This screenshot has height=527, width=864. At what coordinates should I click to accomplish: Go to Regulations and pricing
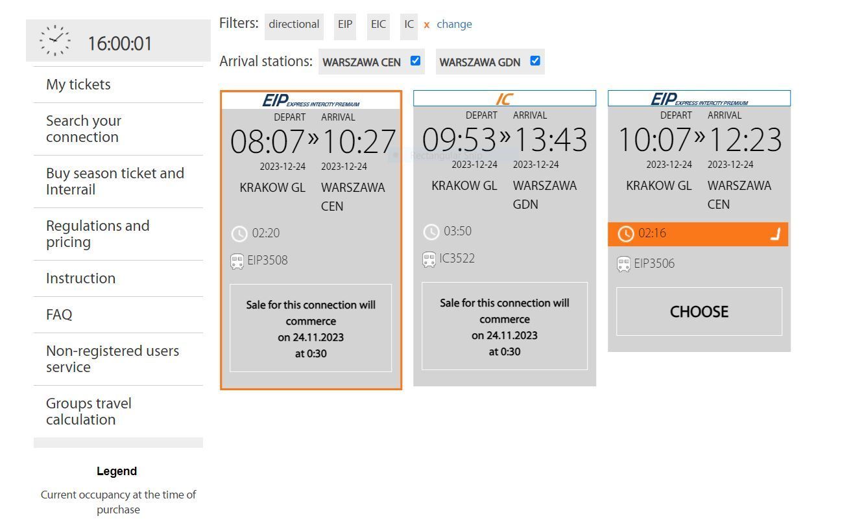click(97, 234)
